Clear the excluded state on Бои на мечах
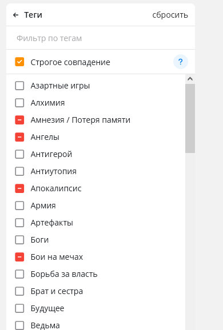The height and width of the screenshot is (330, 223). coord(19,257)
